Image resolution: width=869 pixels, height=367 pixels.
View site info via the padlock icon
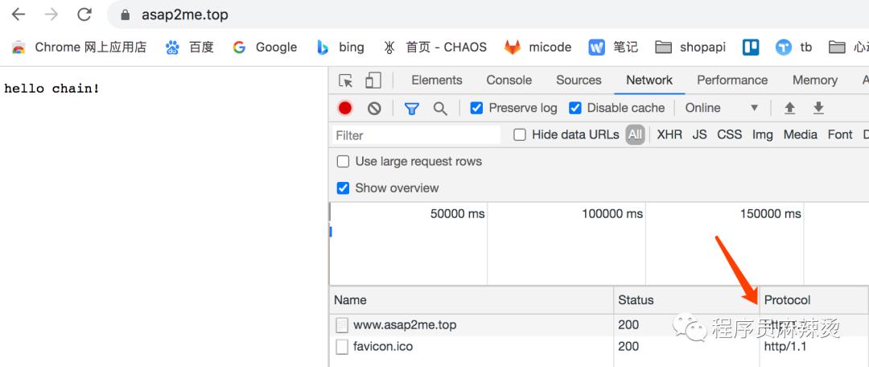126,15
